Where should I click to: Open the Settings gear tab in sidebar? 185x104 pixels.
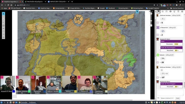pyautogui.click(x=182, y=11)
